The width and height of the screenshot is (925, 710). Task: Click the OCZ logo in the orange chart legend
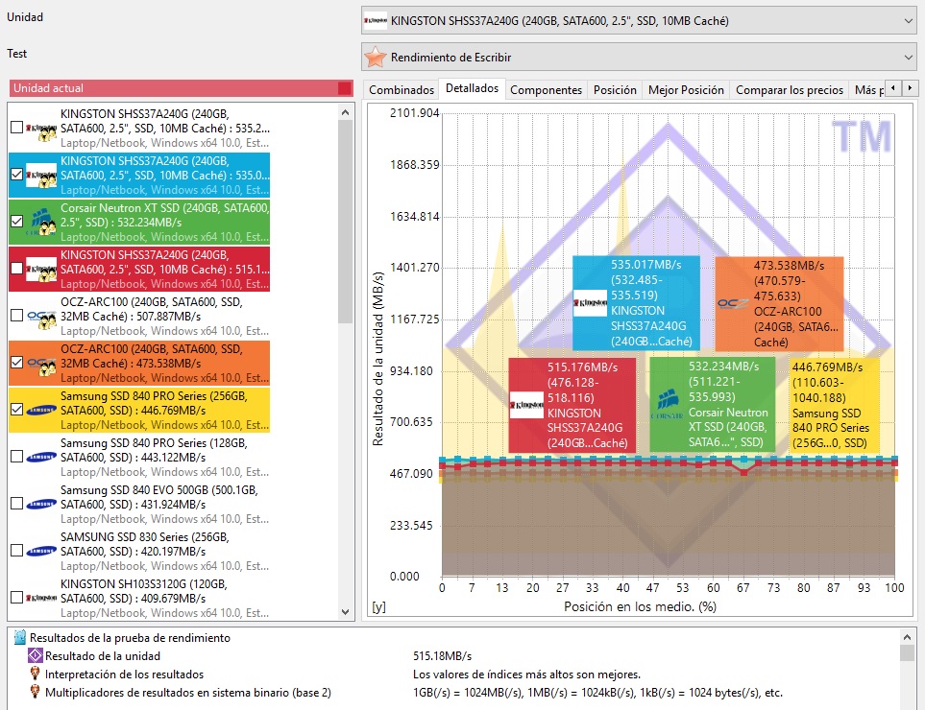[x=735, y=303]
